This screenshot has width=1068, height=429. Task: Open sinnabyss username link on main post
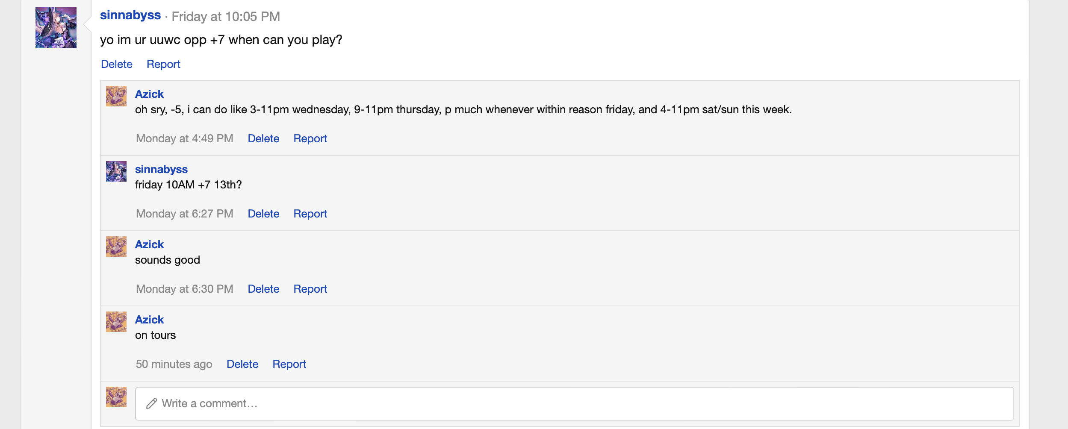tap(130, 15)
